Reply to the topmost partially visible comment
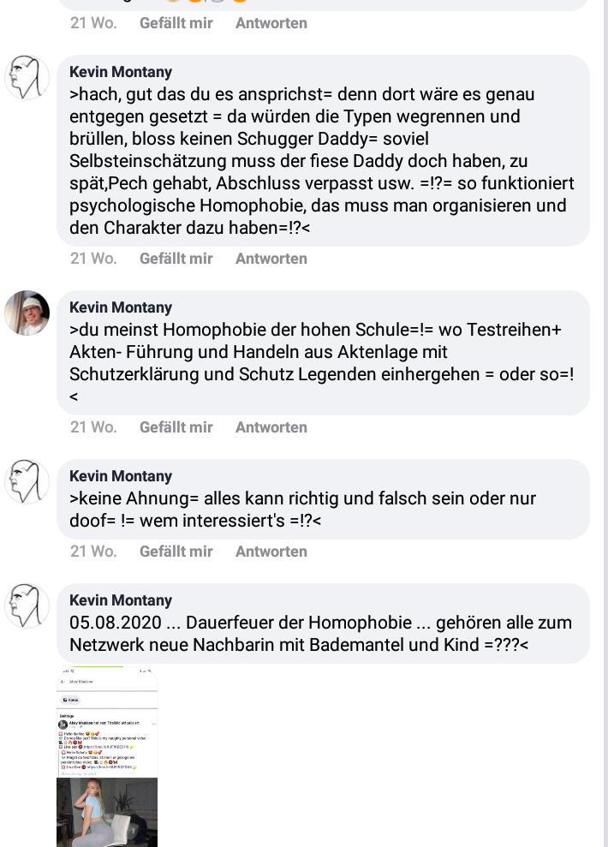This screenshot has width=608, height=847. [271, 23]
